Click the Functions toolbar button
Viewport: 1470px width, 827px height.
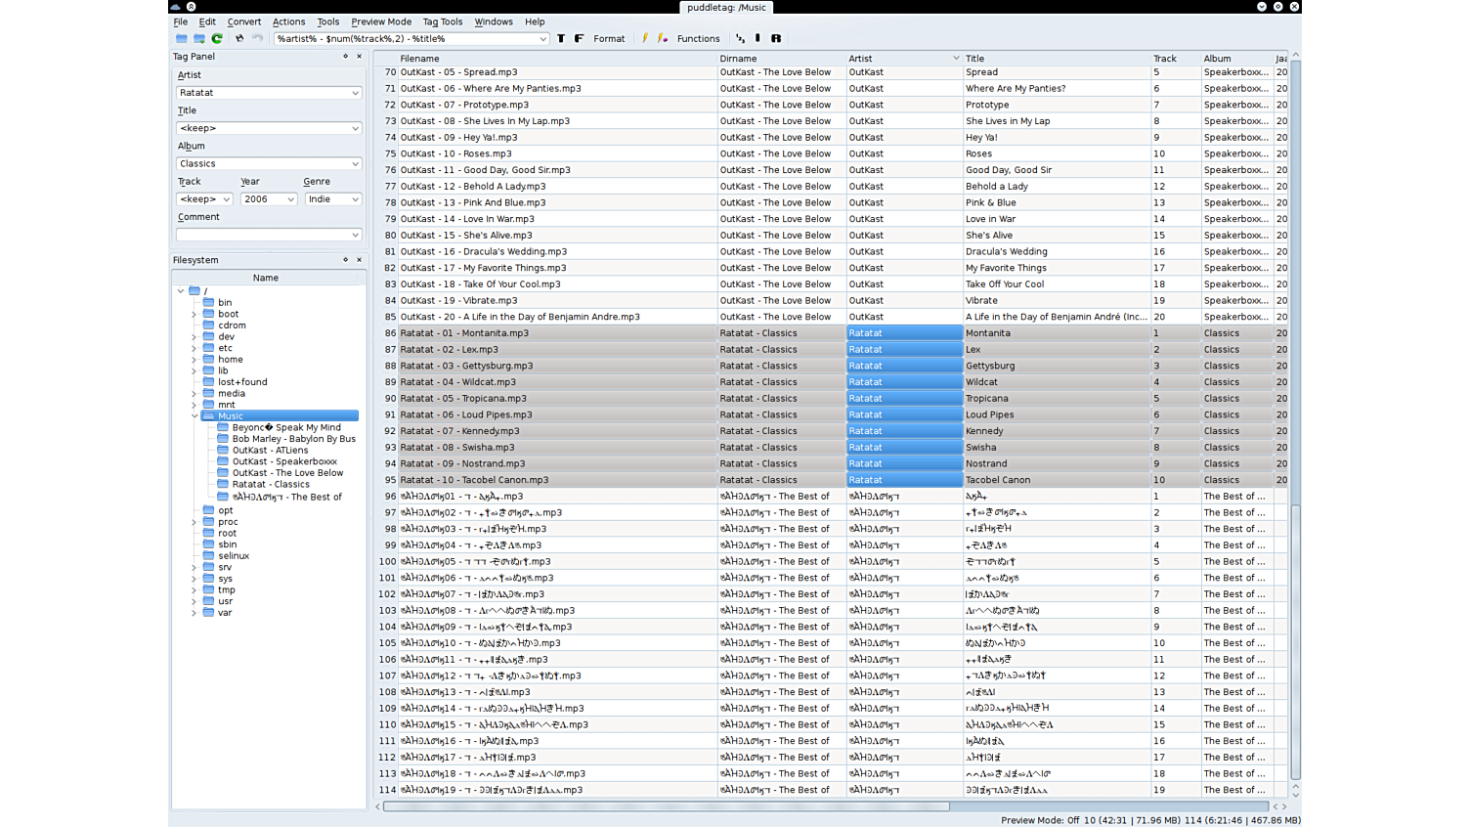pyautogui.click(x=698, y=39)
